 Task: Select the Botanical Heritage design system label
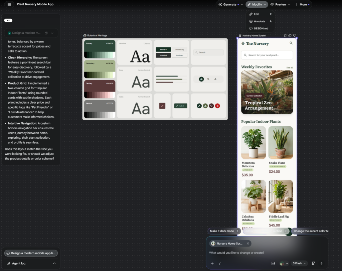(97, 35)
